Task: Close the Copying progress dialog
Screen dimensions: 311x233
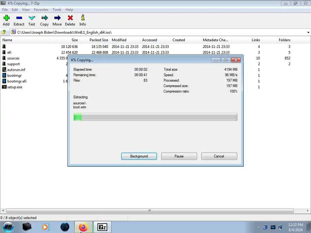Action: [x=236, y=60]
